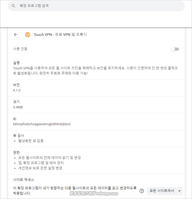The width and height of the screenshot is (192, 199).
Task: Click the '사용 안함' status label
Action: click(x=20, y=49)
